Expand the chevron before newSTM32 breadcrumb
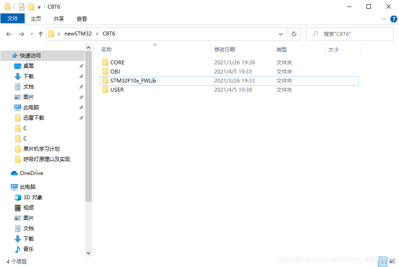This screenshot has height=267, width=399. [x=59, y=34]
